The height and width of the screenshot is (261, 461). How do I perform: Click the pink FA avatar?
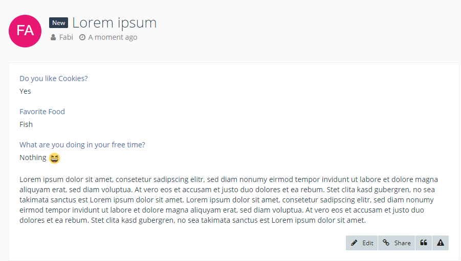25,31
